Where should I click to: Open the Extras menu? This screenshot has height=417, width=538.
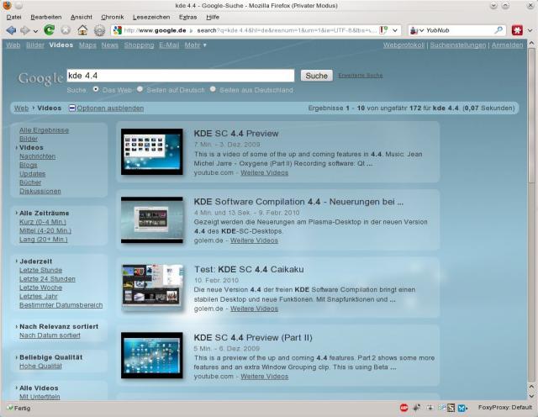pos(187,17)
